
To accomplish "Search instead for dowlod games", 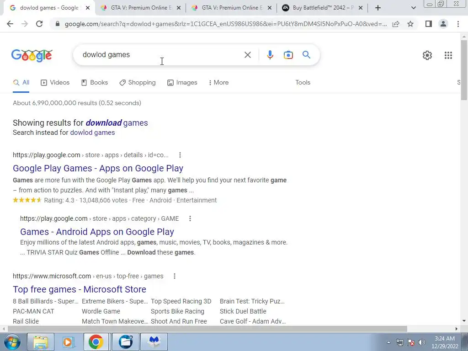I will coord(92,133).
